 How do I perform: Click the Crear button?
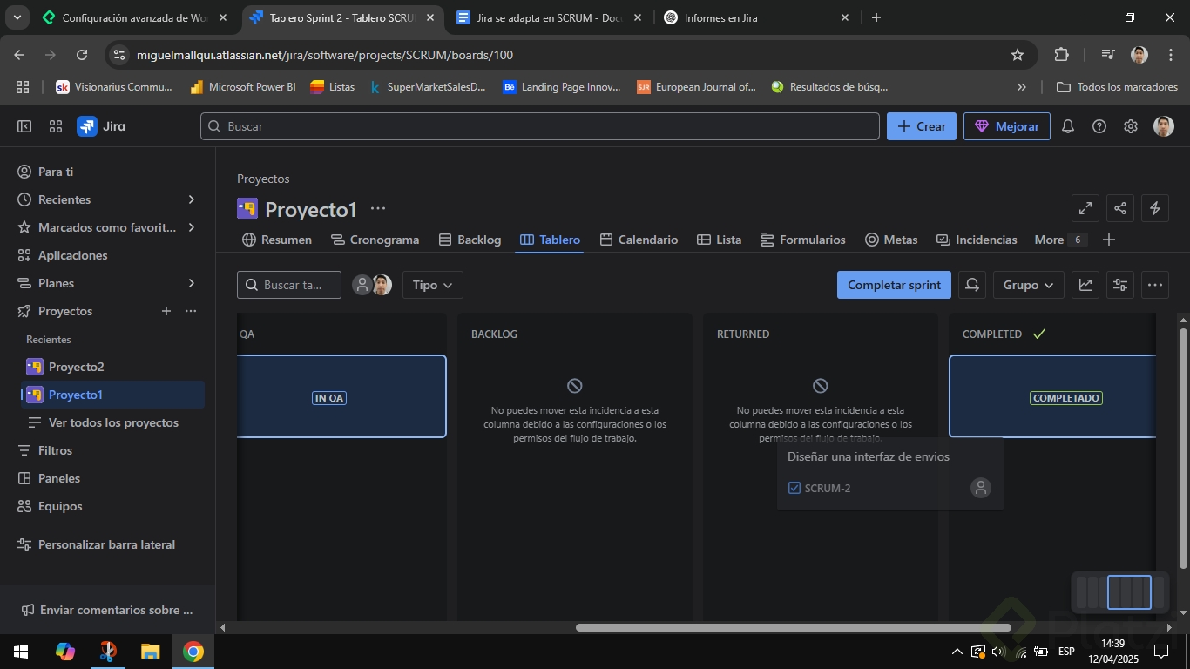(x=922, y=126)
